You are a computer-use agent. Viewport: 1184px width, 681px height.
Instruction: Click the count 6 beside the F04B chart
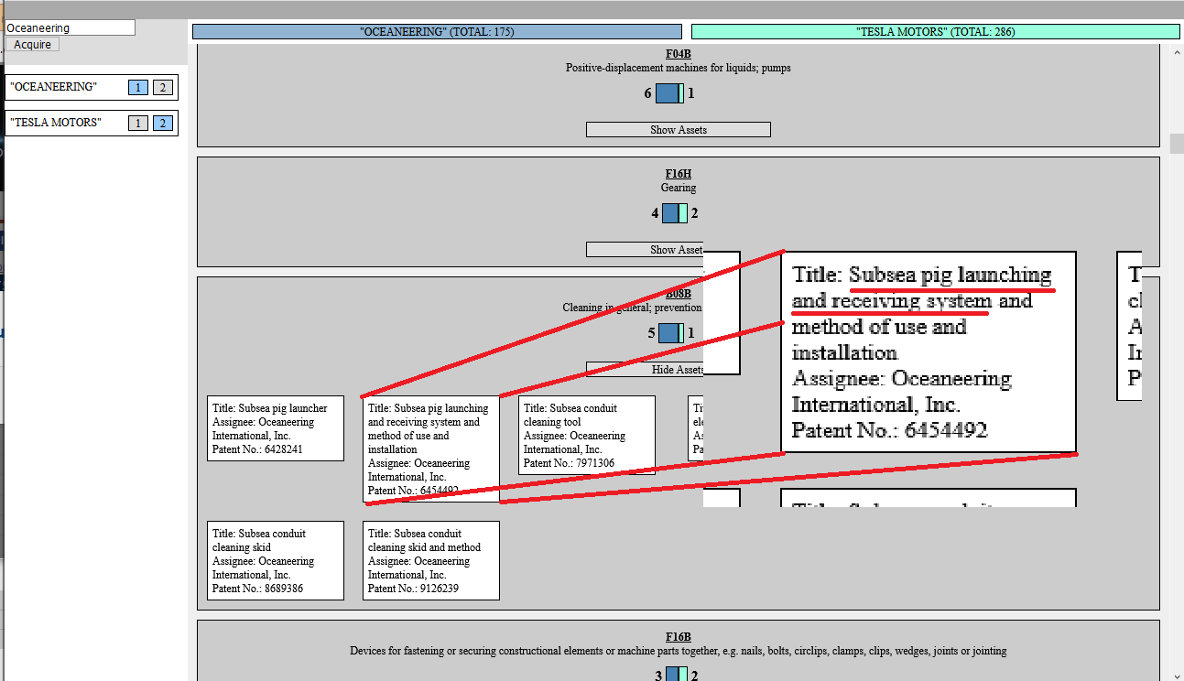click(x=647, y=93)
